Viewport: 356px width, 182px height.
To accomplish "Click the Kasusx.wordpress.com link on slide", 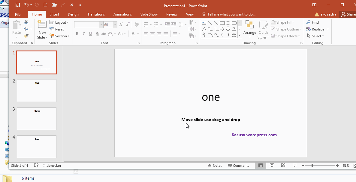I will 254,135.
